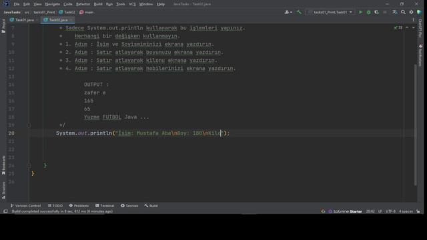The width and height of the screenshot is (427, 240).
Task: Click the grayed-out Stop button
Action: pyautogui.click(x=385, y=12)
